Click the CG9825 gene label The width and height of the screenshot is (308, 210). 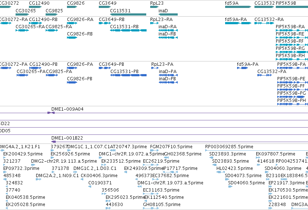click(x=54, y=10)
